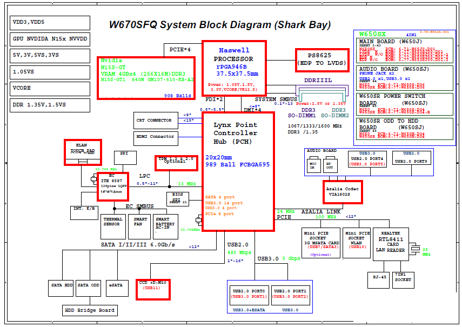Click the "USB3.0 4 port" line

220,208
